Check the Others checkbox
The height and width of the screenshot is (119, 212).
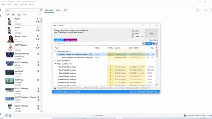(x=133, y=37)
